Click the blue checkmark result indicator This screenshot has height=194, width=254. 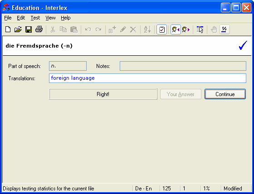click(x=243, y=45)
